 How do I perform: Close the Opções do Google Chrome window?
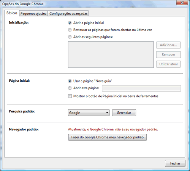182,3
